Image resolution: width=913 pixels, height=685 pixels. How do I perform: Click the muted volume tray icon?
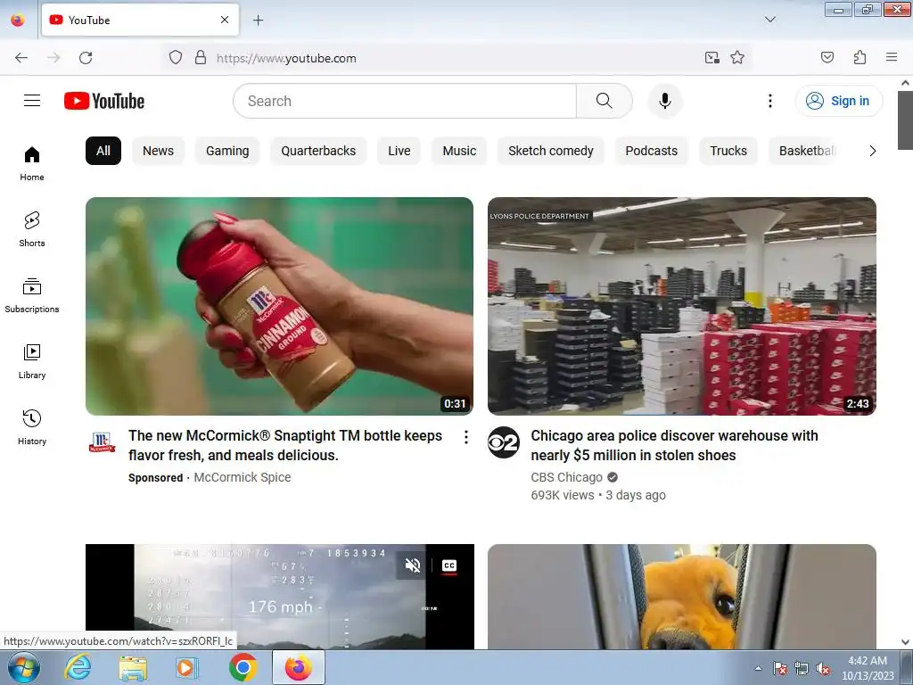pos(823,669)
